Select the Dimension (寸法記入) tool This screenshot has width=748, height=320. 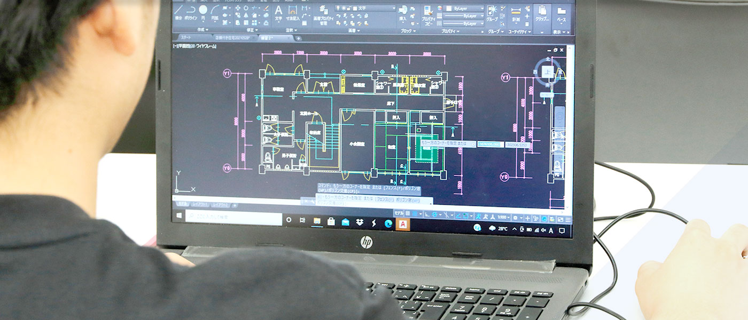pyautogui.click(x=292, y=12)
